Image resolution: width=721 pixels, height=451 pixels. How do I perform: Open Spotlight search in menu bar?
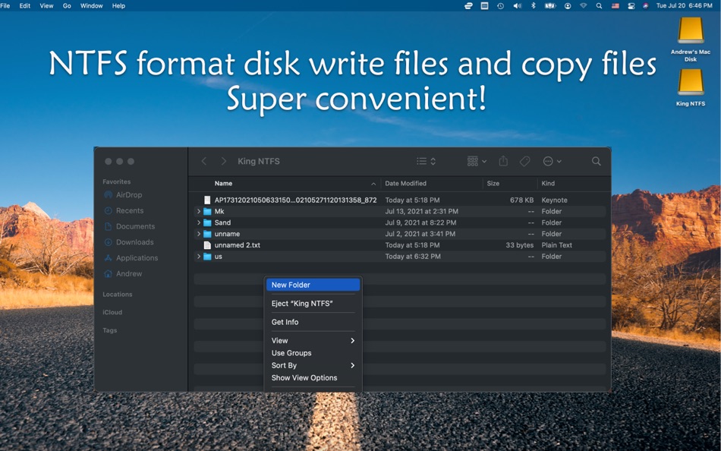pyautogui.click(x=599, y=6)
